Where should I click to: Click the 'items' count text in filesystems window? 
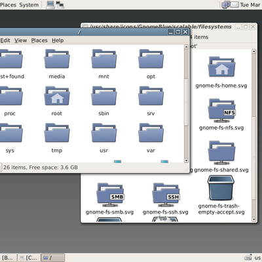201,37
